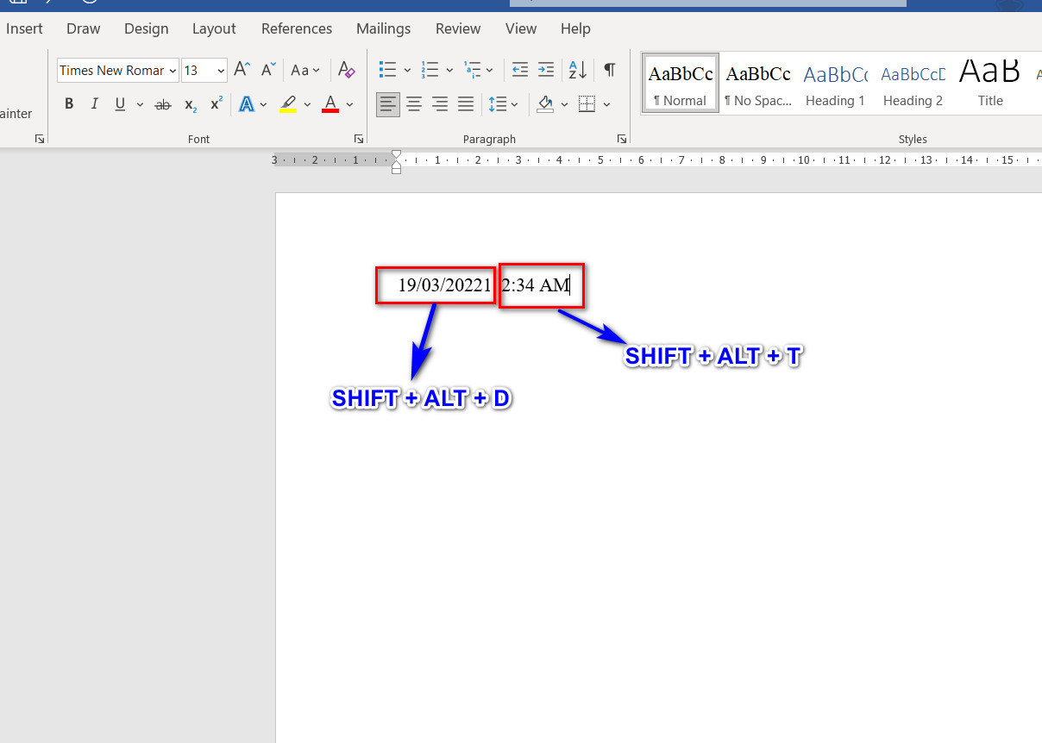Image resolution: width=1042 pixels, height=743 pixels.
Task: Apply yellow text highlight color
Action: tap(288, 104)
